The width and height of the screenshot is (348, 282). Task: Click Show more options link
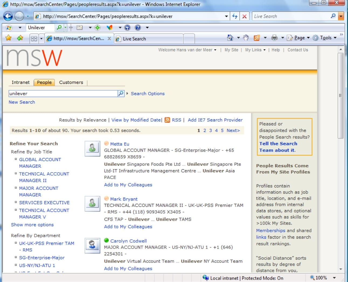(32, 225)
